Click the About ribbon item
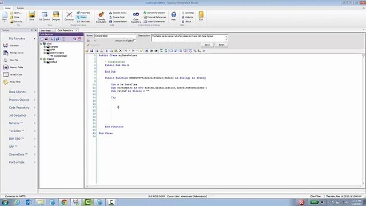 [186, 22]
